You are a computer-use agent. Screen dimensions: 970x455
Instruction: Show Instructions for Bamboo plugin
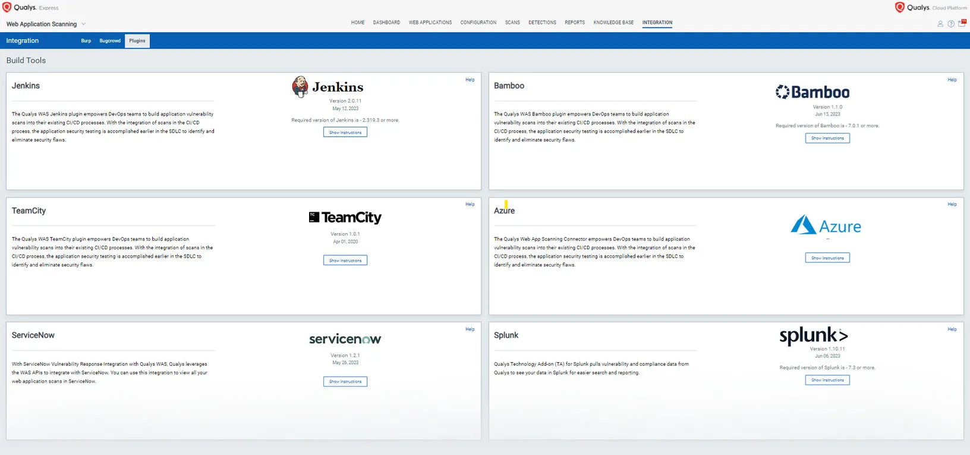click(x=827, y=138)
